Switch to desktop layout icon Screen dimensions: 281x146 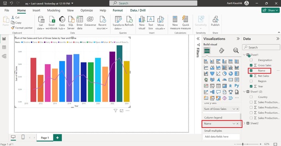click(x=13, y=137)
